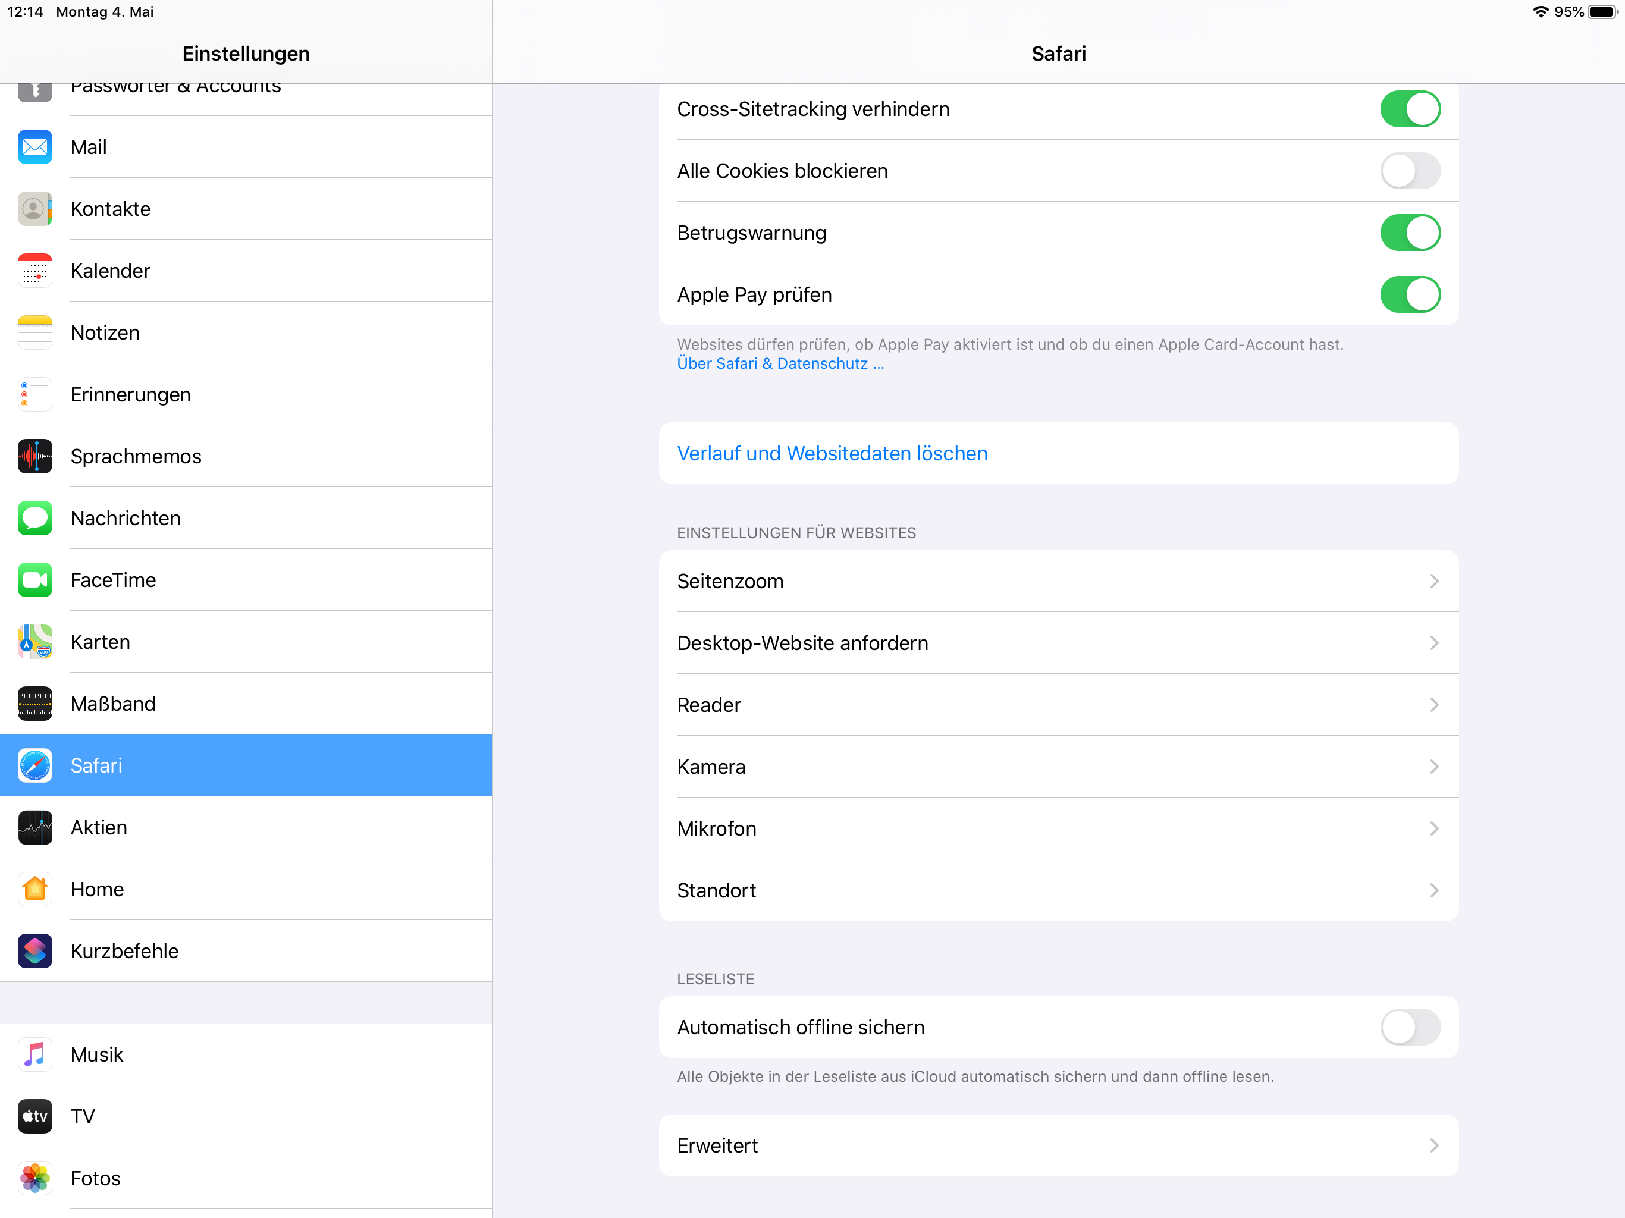Open Mikrofon settings via chevron
Screen dimensions: 1625x1218
[1434, 828]
